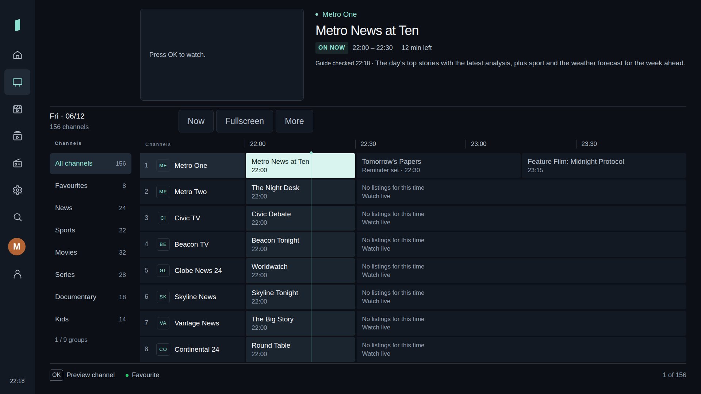This screenshot has width=701, height=394.
Task: Click the current-time marker on timeline
Action: tap(311, 152)
